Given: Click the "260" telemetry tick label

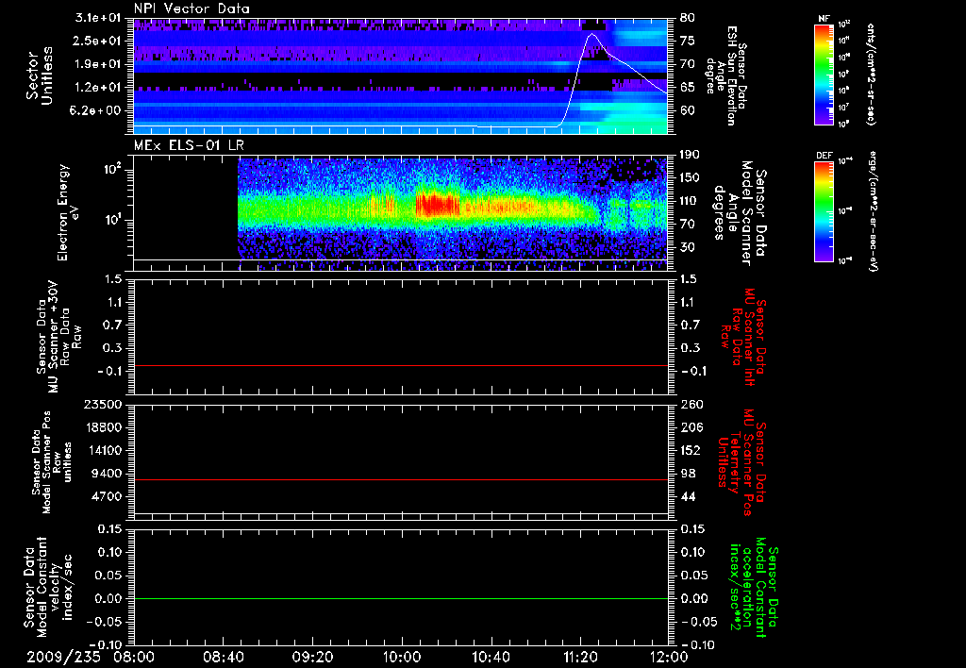Looking at the screenshot, I should click(x=691, y=404).
